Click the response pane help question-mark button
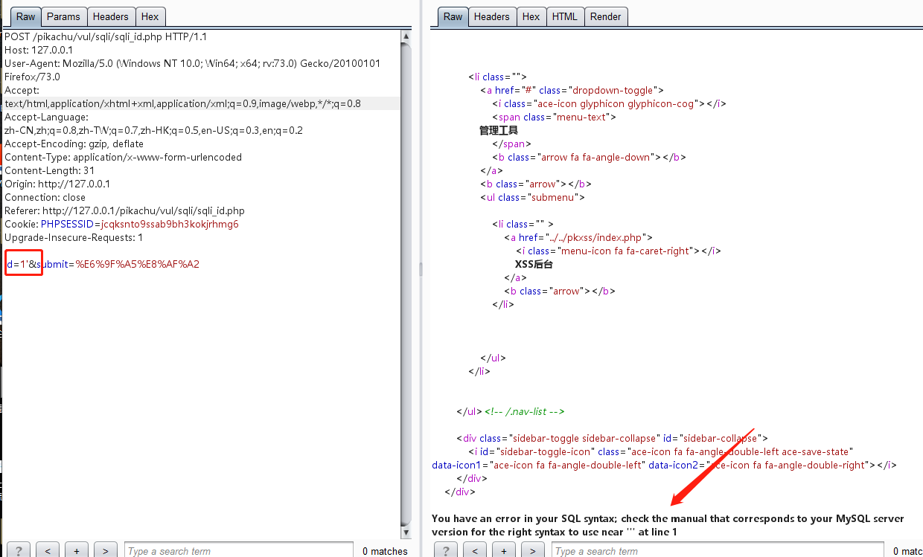Image resolution: width=923 pixels, height=557 pixels. (x=446, y=550)
